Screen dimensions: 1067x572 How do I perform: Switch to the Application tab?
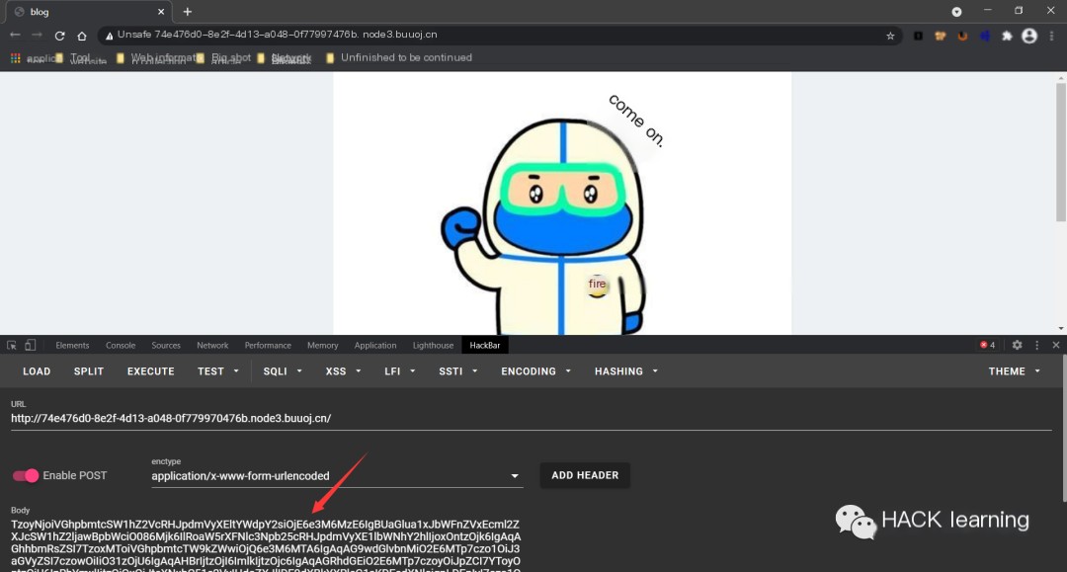pyautogui.click(x=375, y=345)
